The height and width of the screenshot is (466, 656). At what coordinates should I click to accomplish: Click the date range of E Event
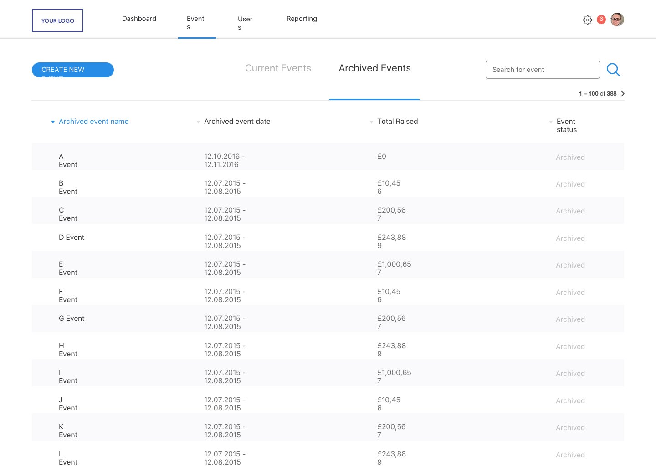click(225, 268)
